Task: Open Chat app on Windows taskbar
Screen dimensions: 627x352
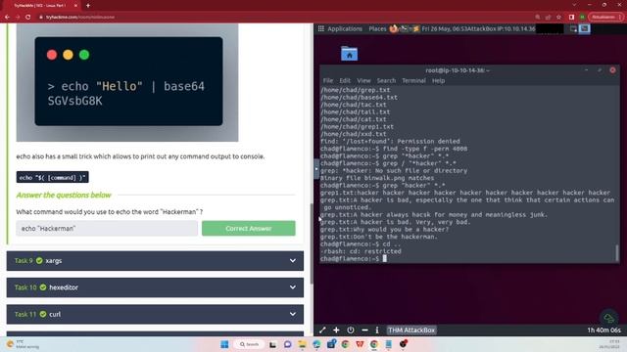Action: tap(287, 344)
